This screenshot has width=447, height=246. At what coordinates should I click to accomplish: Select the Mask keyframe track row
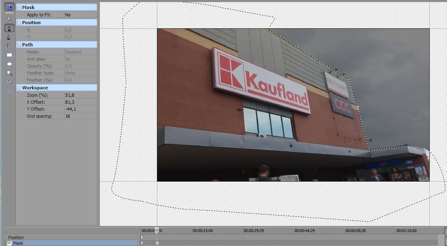[x=72, y=243]
